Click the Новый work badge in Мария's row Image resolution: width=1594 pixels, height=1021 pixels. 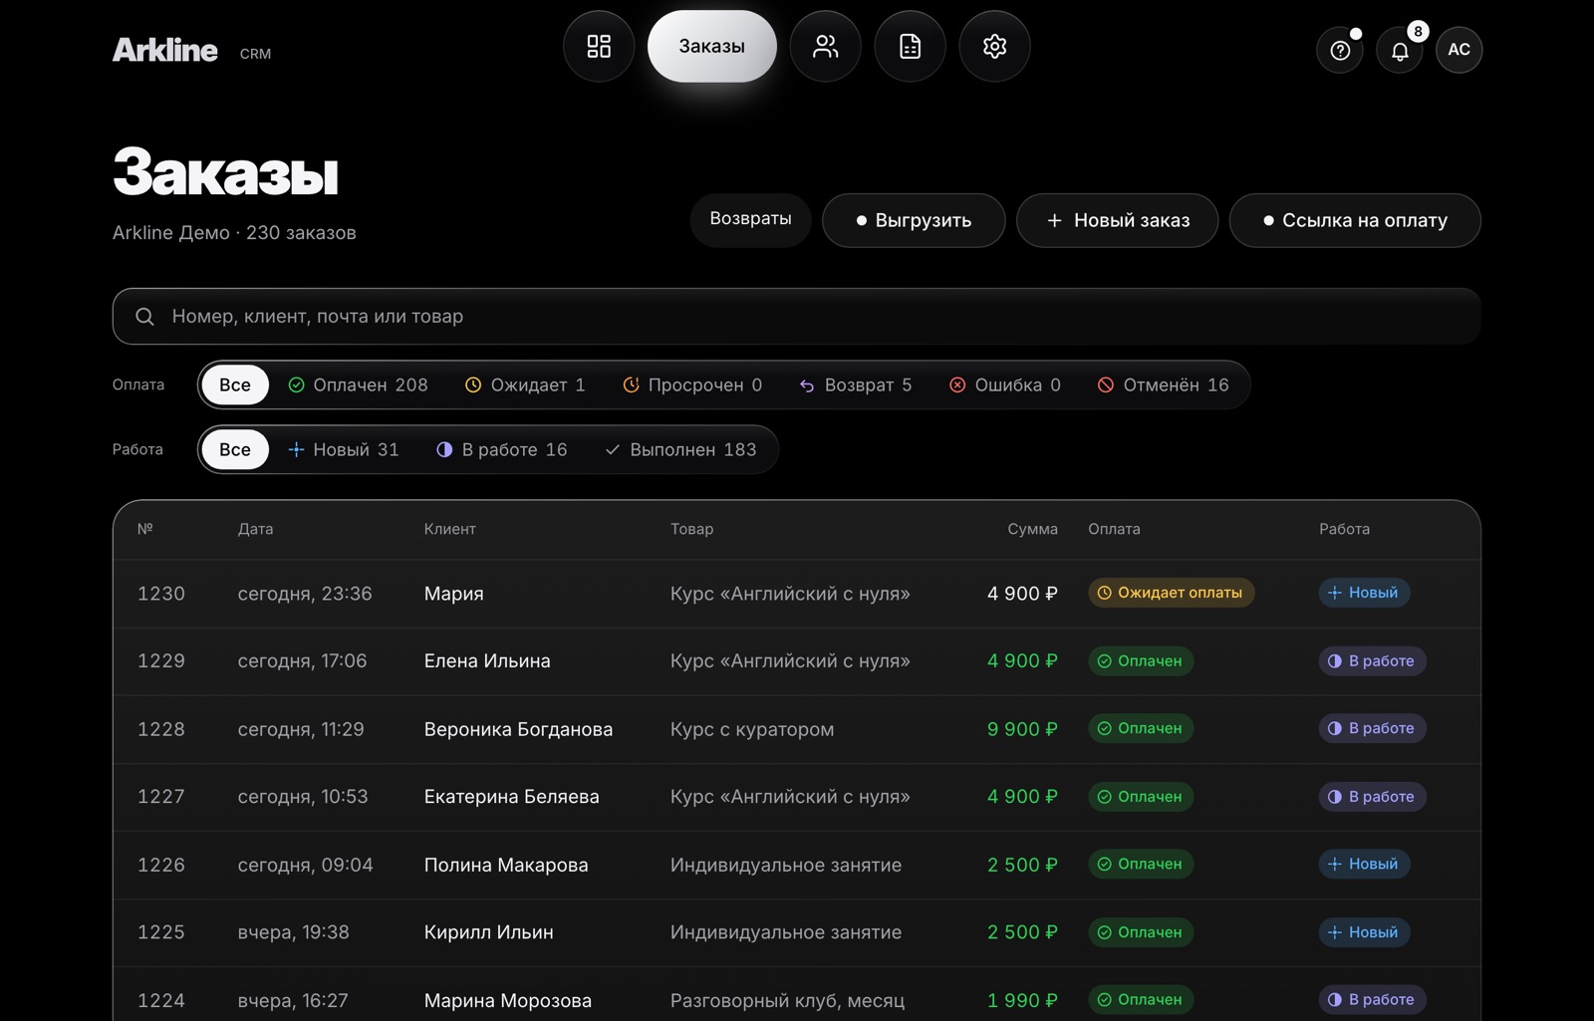(1364, 593)
